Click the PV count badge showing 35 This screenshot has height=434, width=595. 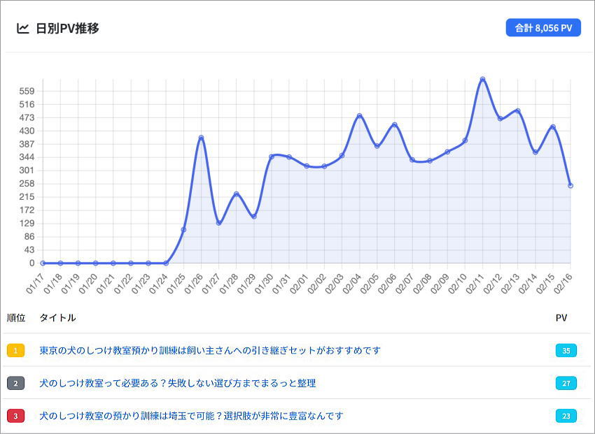(x=566, y=350)
